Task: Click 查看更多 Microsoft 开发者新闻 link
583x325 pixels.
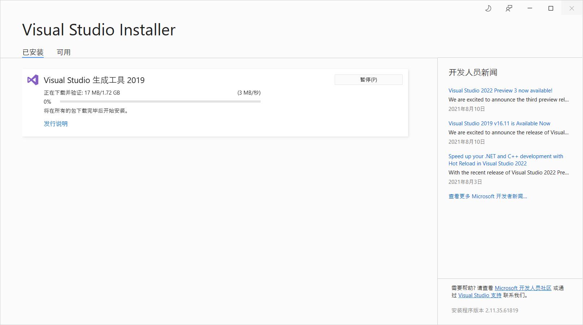Action: coord(488,196)
